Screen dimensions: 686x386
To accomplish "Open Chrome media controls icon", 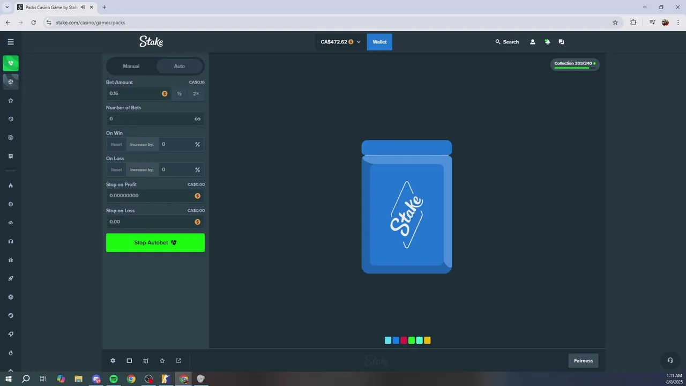I will point(652,23).
